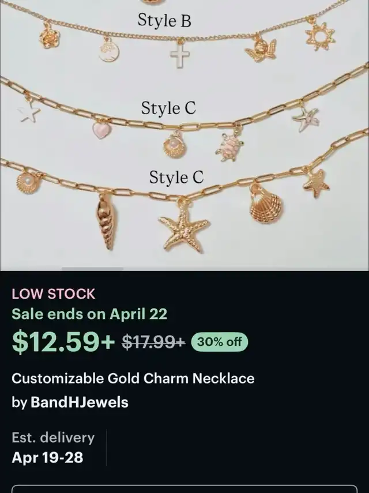Click the image gallery scroll indicator bar
369x493 pixels.
pos(92,269)
